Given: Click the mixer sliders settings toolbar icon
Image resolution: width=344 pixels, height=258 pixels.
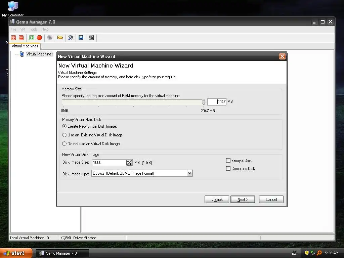Looking at the screenshot, I should click(91, 38).
